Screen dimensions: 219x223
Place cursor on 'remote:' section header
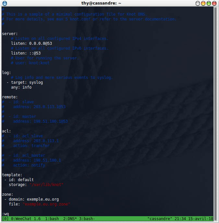coord(10,97)
